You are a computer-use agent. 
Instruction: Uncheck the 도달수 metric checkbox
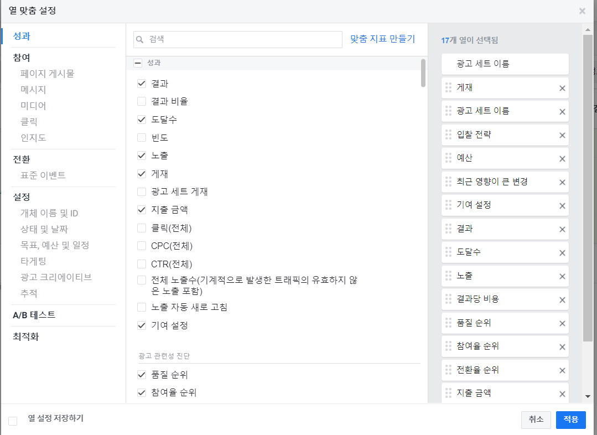142,120
